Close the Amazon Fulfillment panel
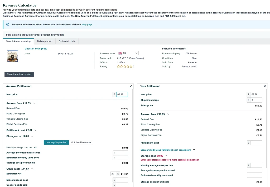The image size is (270, 187). pos(131,86)
